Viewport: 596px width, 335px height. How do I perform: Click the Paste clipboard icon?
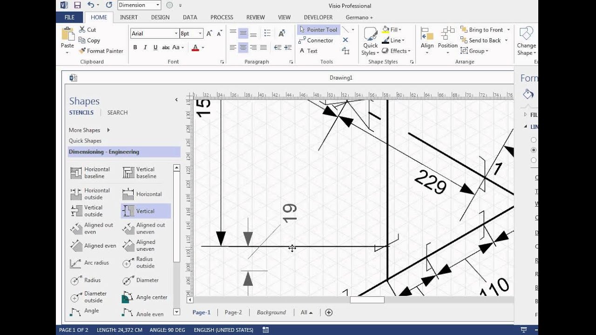click(x=68, y=34)
